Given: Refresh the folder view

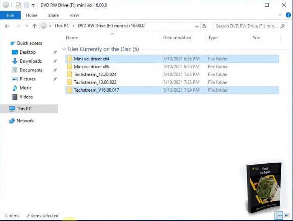Looking at the screenshot, I should tap(204, 26).
